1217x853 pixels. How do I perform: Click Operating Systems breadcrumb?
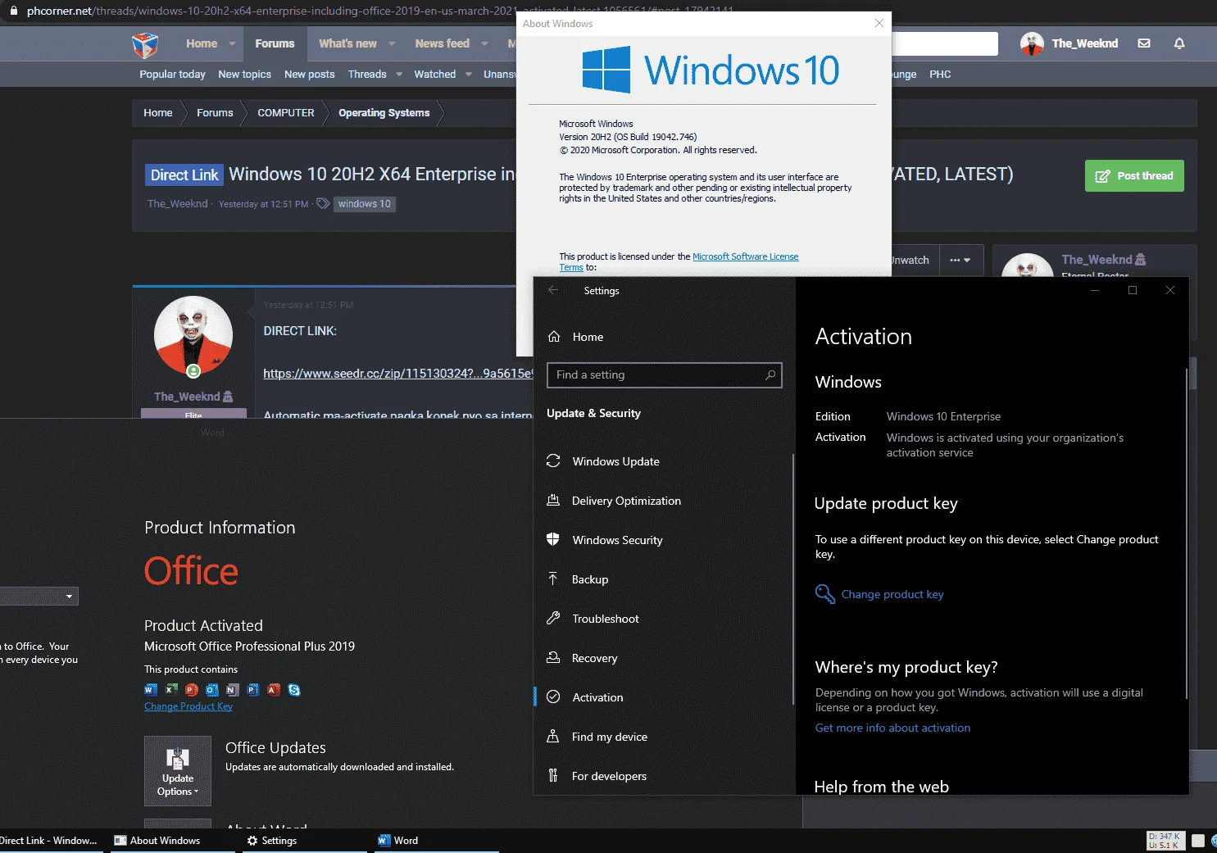pyautogui.click(x=384, y=112)
